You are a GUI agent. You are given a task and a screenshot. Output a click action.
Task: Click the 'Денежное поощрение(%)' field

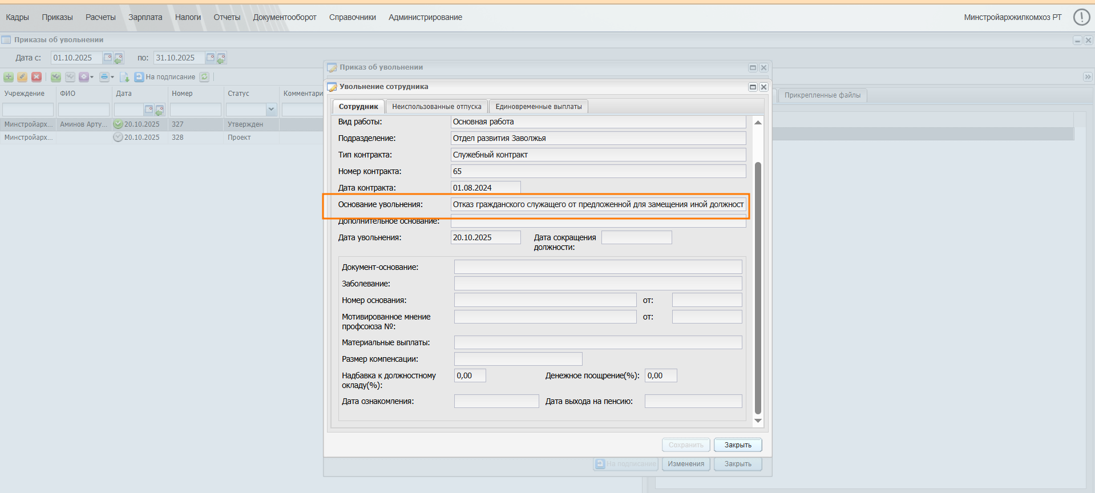point(661,375)
